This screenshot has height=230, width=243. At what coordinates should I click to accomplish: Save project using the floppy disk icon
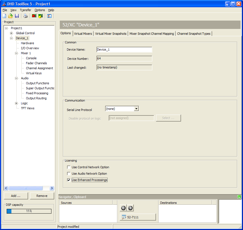pos(17,16)
